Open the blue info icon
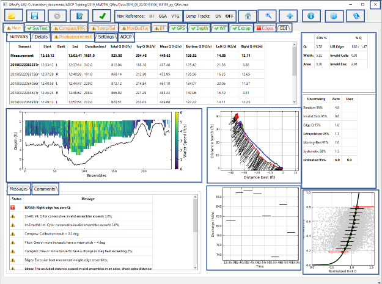The image size is (382, 284). coord(311,16)
